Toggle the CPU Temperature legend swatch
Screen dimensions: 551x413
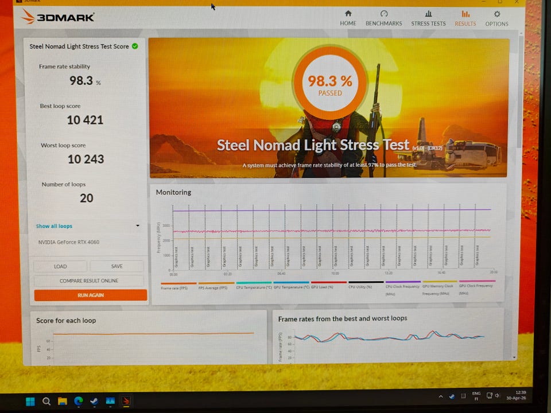(x=254, y=282)
